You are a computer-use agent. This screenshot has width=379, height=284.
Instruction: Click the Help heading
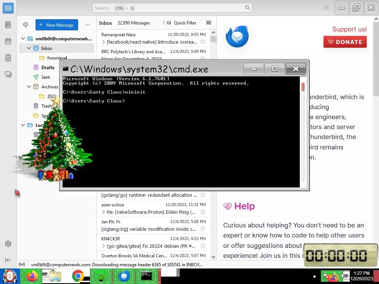click(244, 206)
